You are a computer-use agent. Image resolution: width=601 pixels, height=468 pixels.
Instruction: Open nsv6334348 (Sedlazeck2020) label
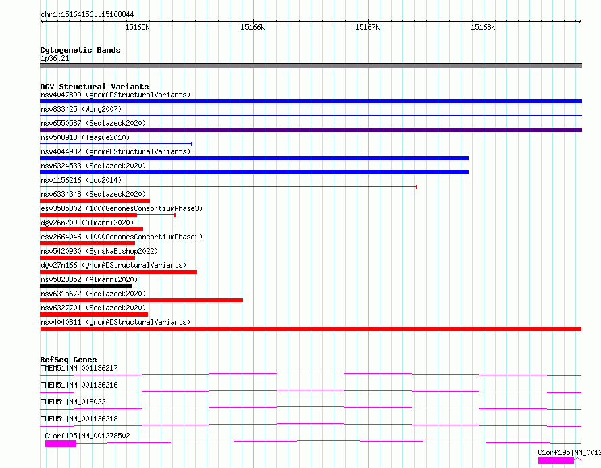[x=93, y=194]
